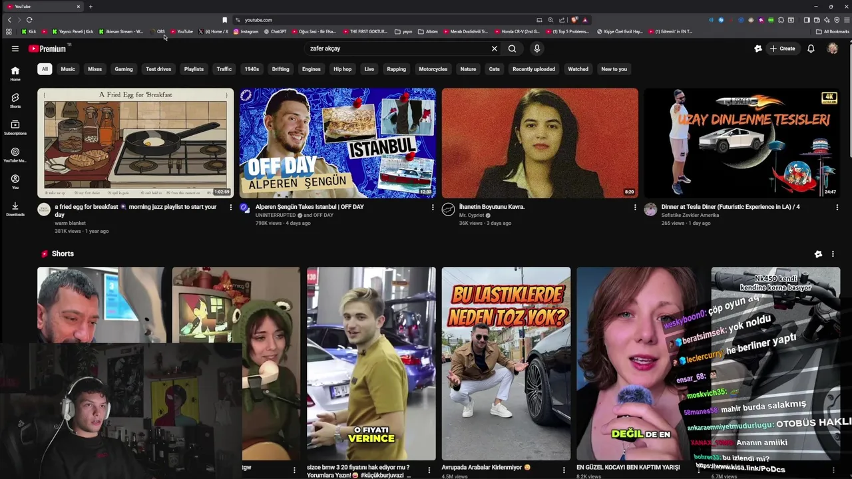852x479 pixels.
Task: Select the New to you chip
Action: (614, 69)
